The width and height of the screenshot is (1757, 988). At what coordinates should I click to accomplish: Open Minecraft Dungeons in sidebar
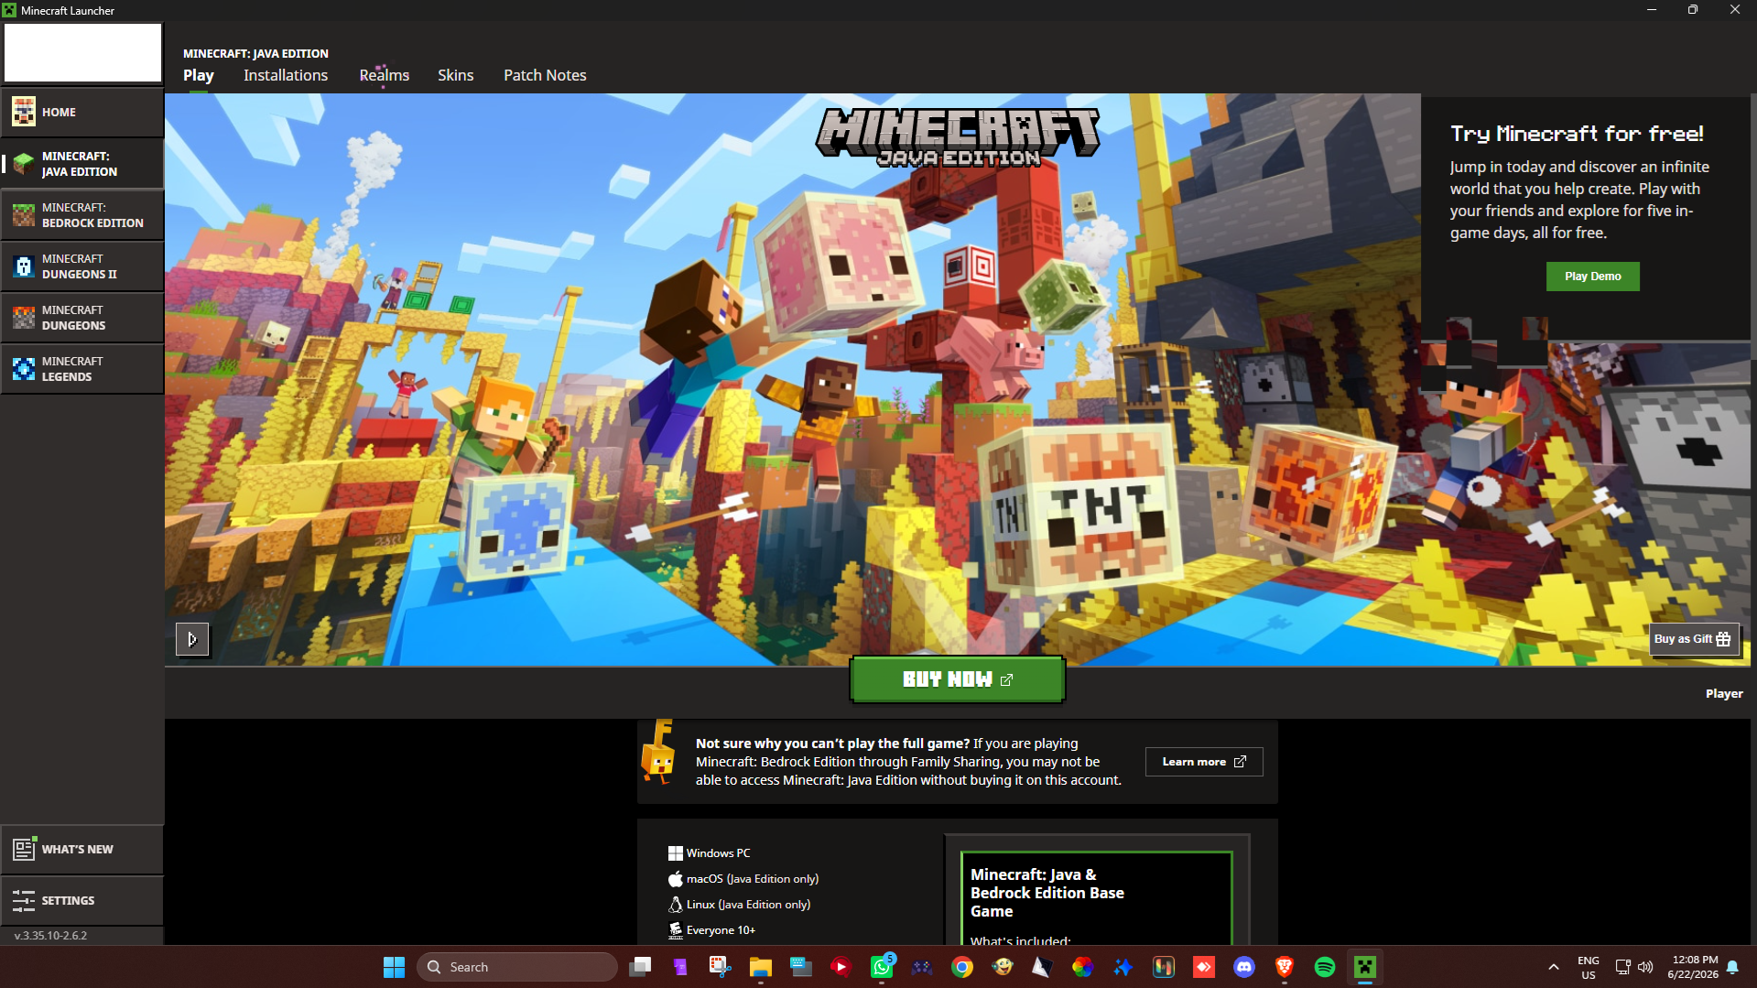tap(82, 318)
